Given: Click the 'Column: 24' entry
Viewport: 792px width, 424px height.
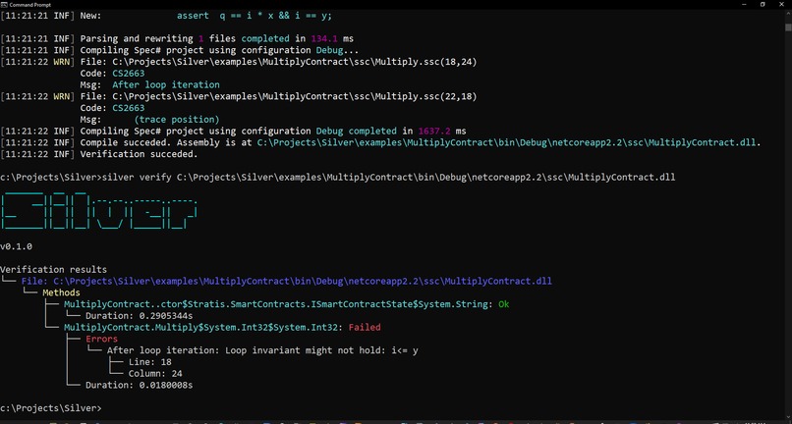Looking at the screenshot, I should (x=155, y=374).
